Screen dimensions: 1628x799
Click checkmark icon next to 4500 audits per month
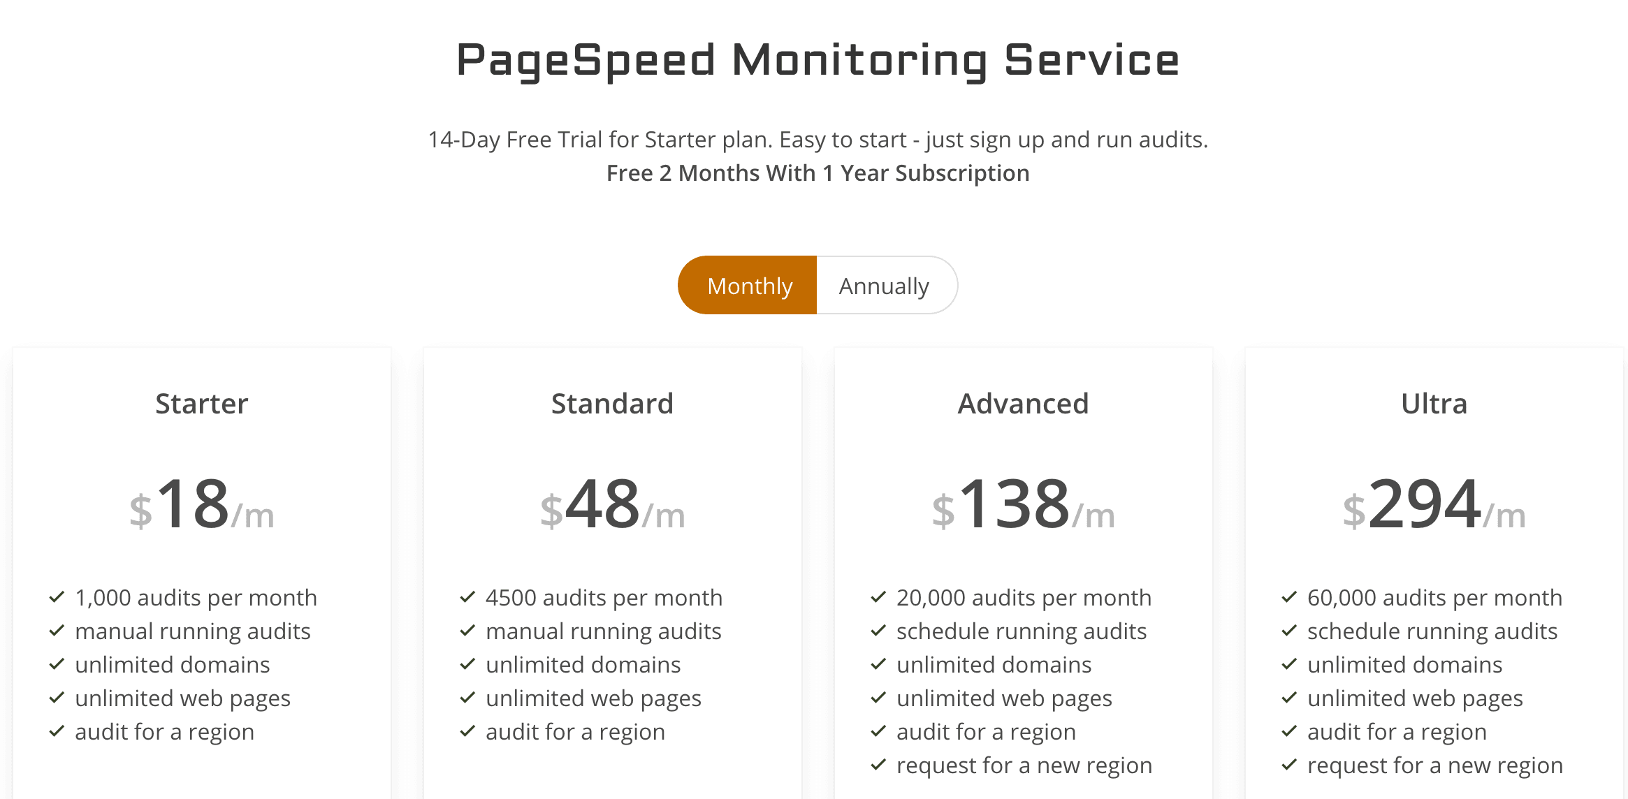(467, 597)
